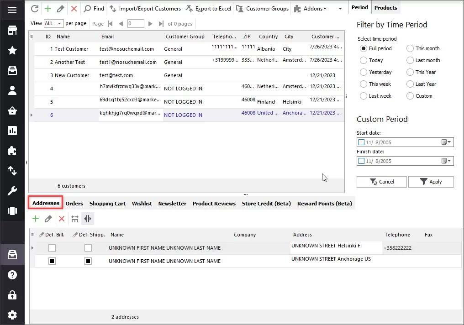Add a new customer with plus icon

click(x=47, y=9)
